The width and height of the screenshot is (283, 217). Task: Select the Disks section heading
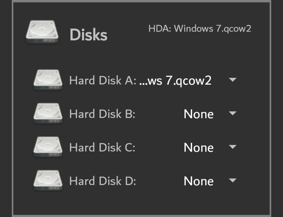[x=89, y=34]
